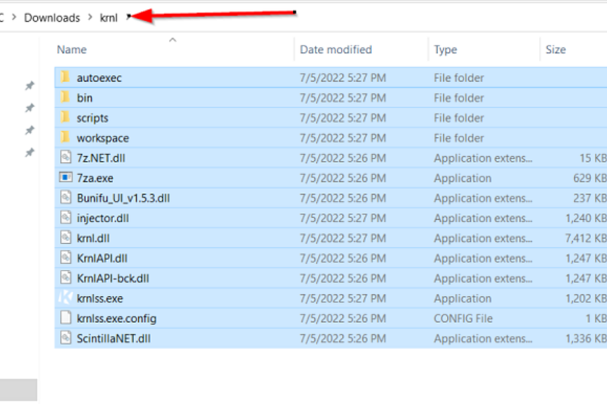Select the KrnlAPI.dll file name
Screen dimensions: 607x404
point(102,258)
